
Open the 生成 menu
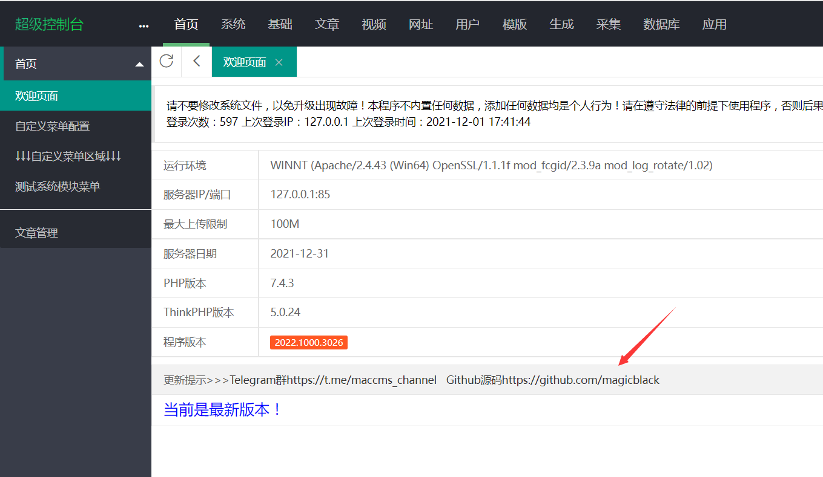561,24
